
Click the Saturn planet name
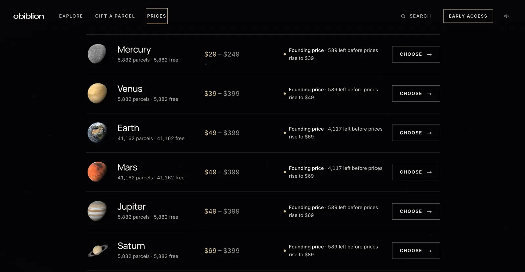131,246
